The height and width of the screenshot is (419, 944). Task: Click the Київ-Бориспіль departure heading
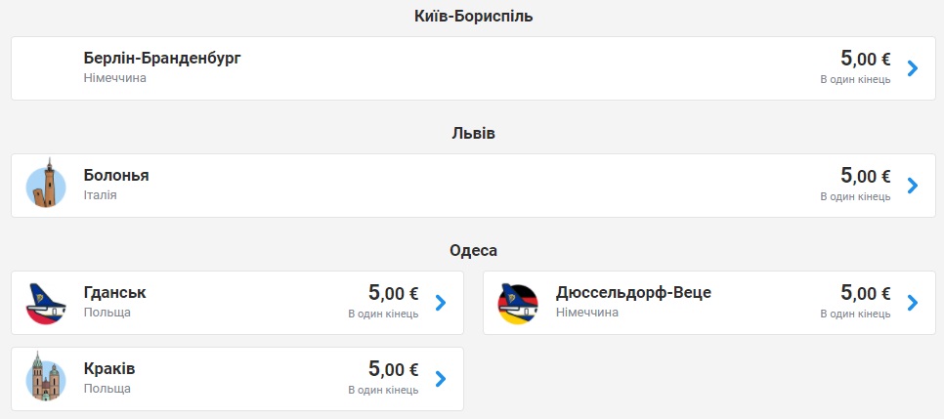pyautogui.click(x=473, y=16)
